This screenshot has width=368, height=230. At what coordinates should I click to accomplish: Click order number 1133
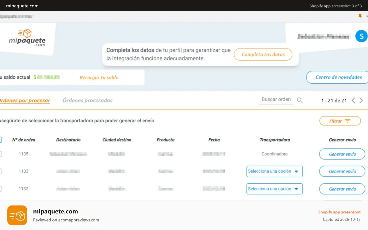tap(24, 171)
